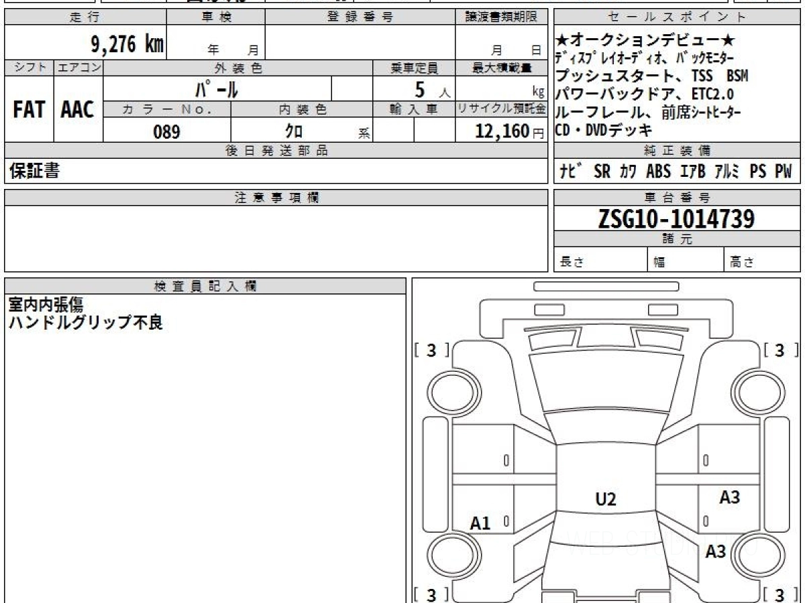Select color number 089
This screenshot has width=805, height=603.
[x=167, y=132]
